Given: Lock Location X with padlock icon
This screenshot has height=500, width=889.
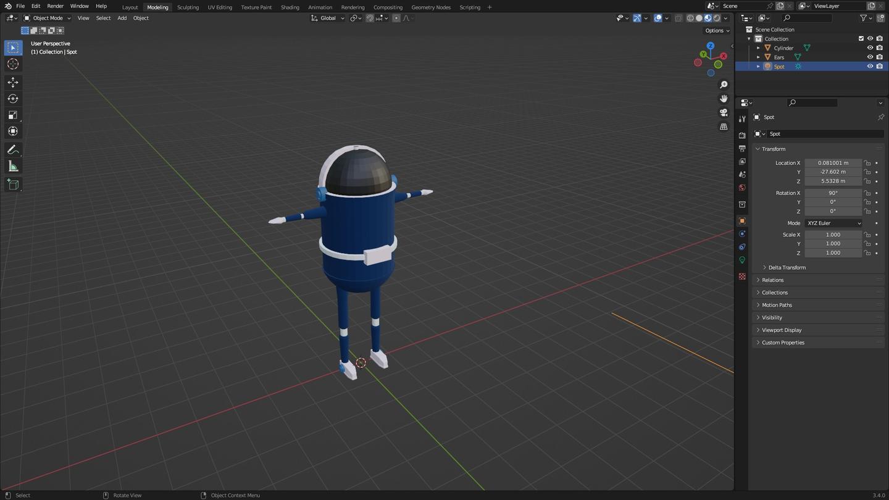Looking at the screenshot, I should 867,163.
